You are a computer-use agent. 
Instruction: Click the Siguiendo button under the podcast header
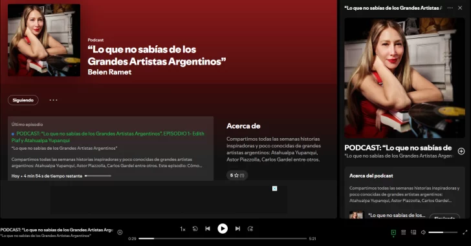23,100
